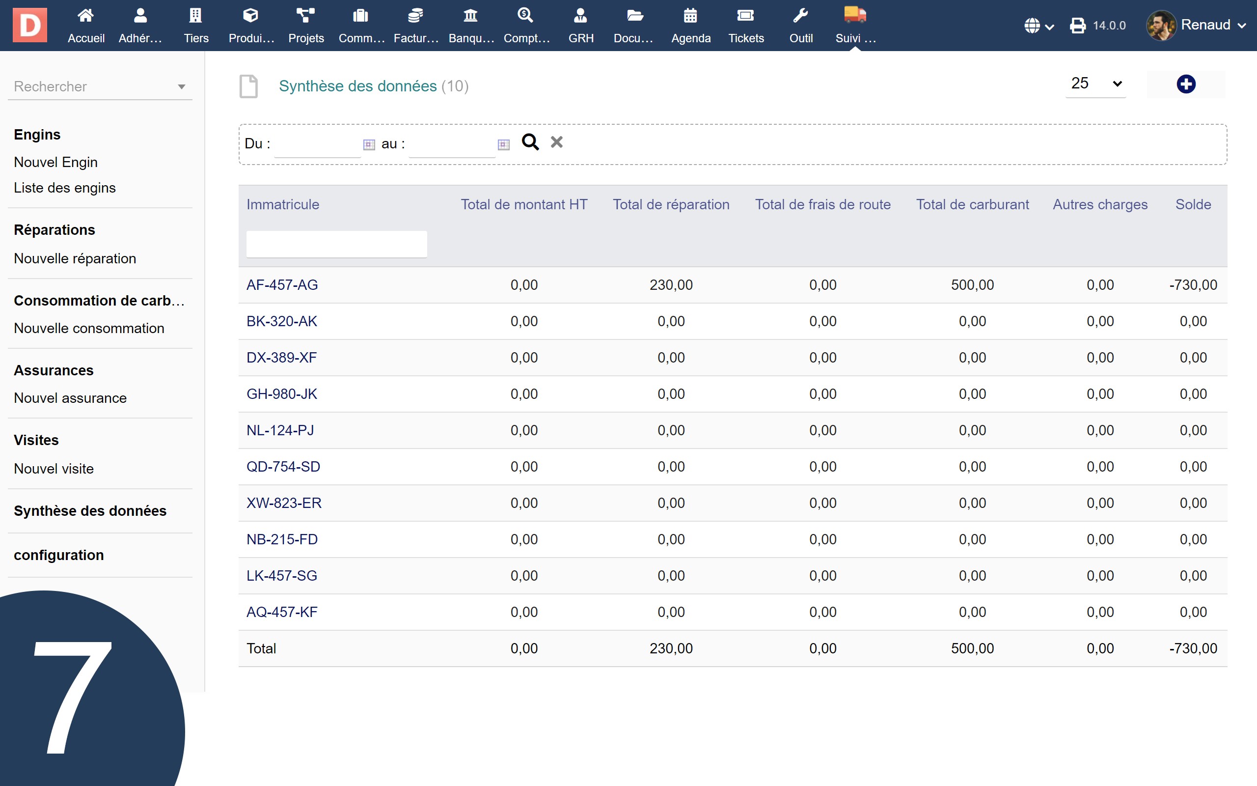1257x786 pixels.
Task: Click Nouvelle réparation in sidebar
Action: (75, 258)
